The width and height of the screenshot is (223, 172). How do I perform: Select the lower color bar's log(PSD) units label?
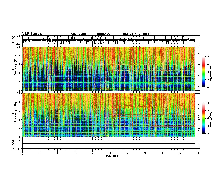211,119
